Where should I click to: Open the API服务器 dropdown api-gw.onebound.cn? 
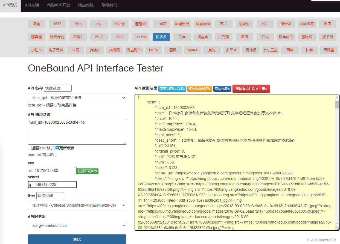(77, 225)
